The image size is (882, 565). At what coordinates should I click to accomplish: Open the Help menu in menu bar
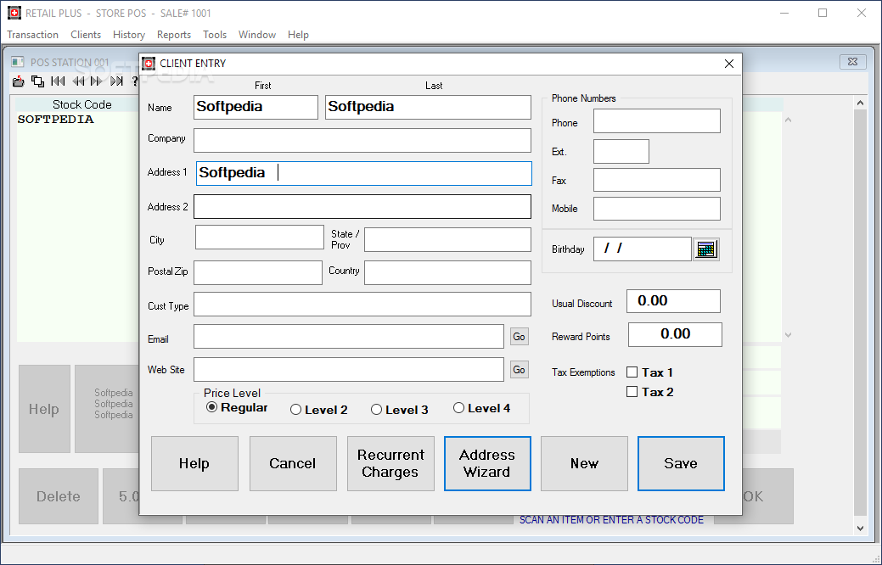pos(298,34)
